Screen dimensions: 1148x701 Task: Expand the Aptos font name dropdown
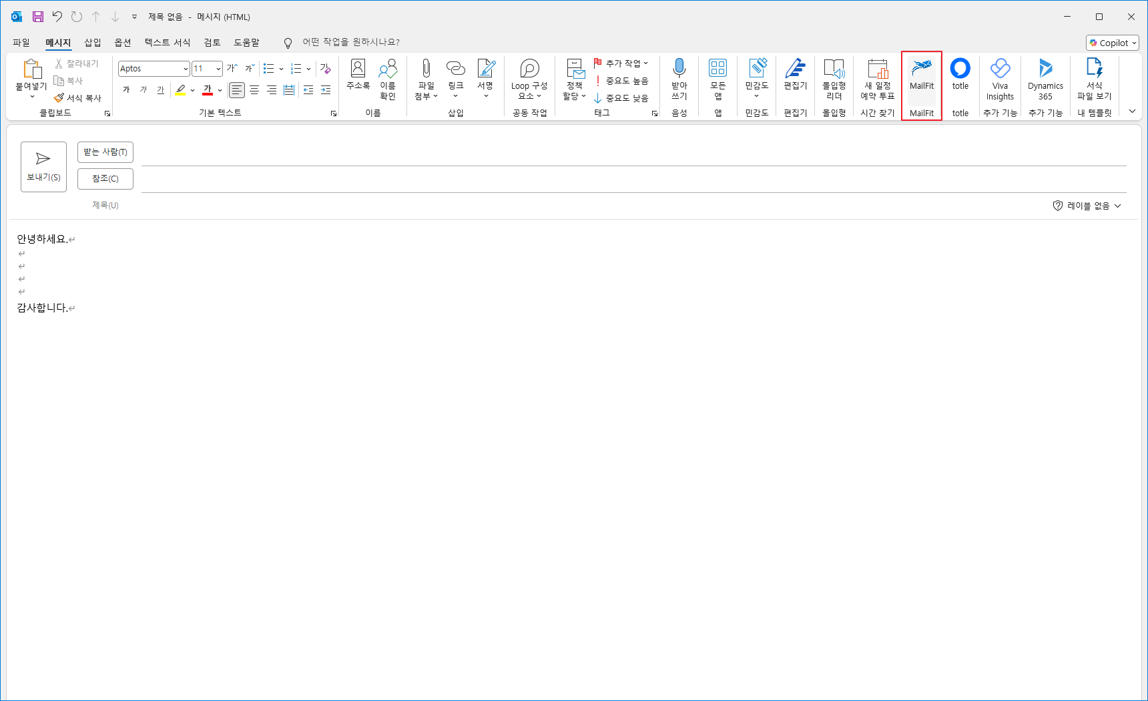click(186, 69)
